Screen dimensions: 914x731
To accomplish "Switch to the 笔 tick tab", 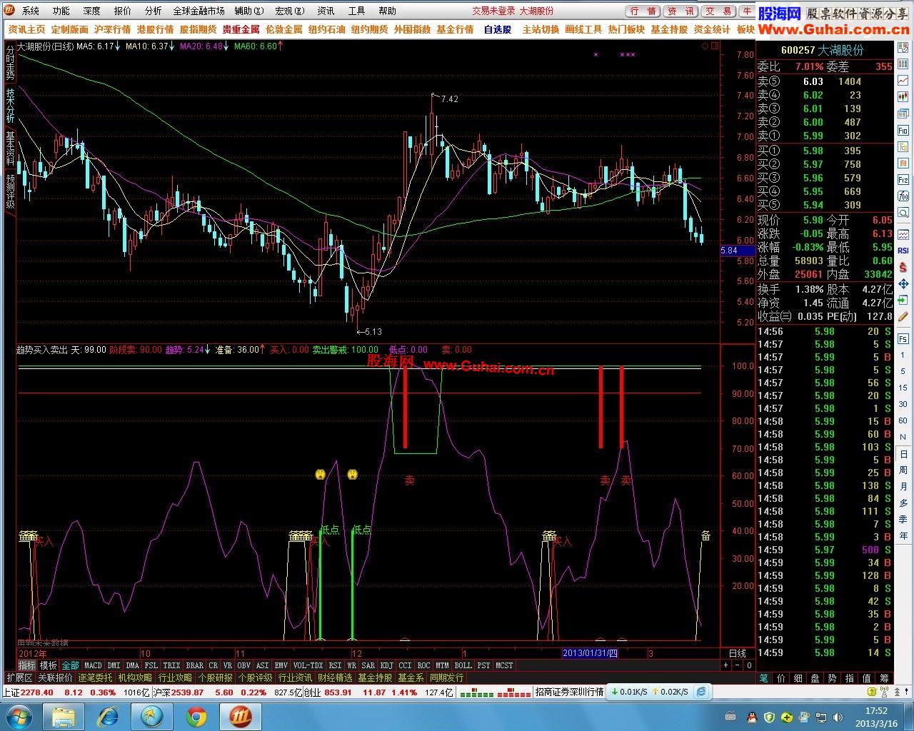I will [763, 678].
